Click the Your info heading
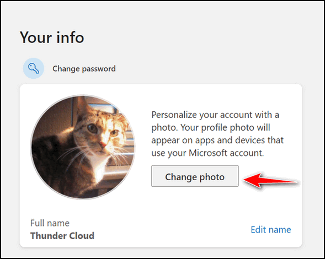The image size is (325, 259). [x=52, y=37]
